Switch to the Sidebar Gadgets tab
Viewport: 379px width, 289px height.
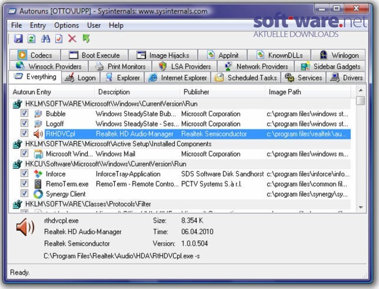pos(330,66)
